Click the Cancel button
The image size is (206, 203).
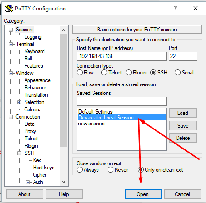point(183,194)
